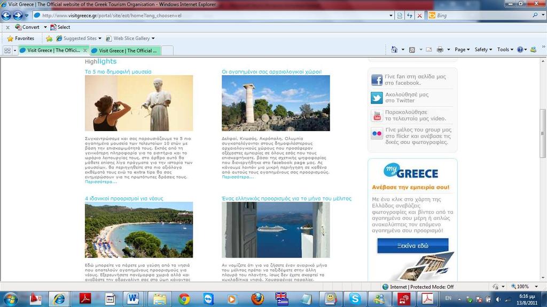Click the Facebook fan page icon
Image resolution: width=547 pixels, height=307 pixels.
[x=377, y=80]
